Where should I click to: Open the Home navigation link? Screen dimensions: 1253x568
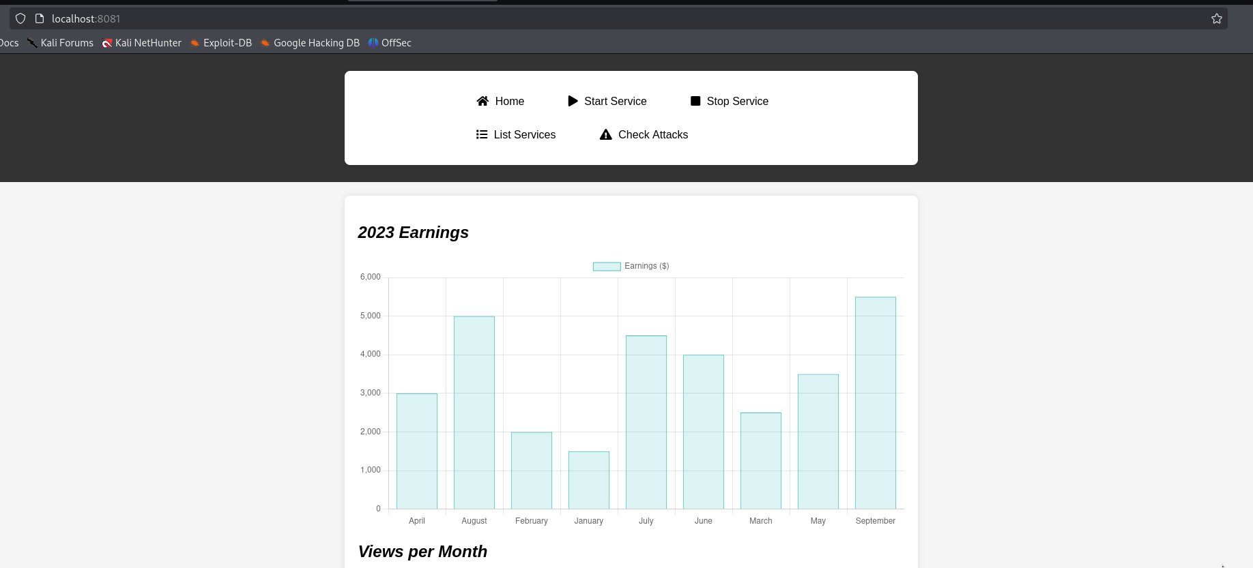(x=500, y=101)
